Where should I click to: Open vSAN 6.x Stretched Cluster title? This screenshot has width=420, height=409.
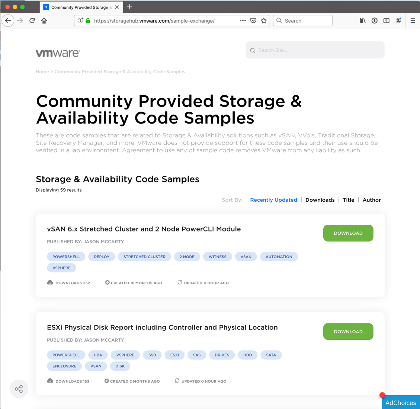[x=144, y=229]
